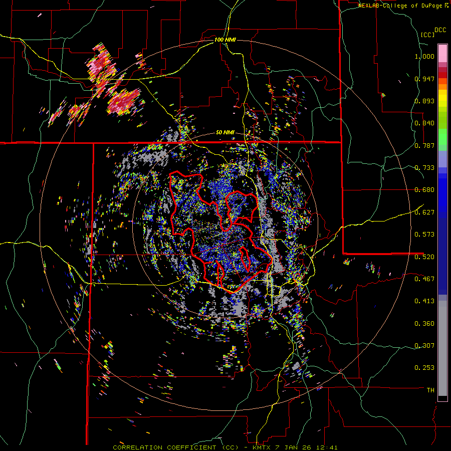Click the 0.467 scale value
The image size is (451, 451).
[x=424, y=279]
